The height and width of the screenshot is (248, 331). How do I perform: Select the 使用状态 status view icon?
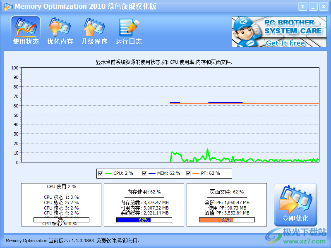click(25, 29)
